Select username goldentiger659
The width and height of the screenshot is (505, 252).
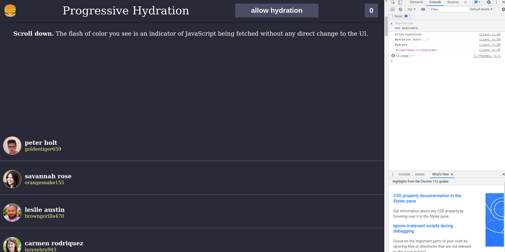pos(43,149)
